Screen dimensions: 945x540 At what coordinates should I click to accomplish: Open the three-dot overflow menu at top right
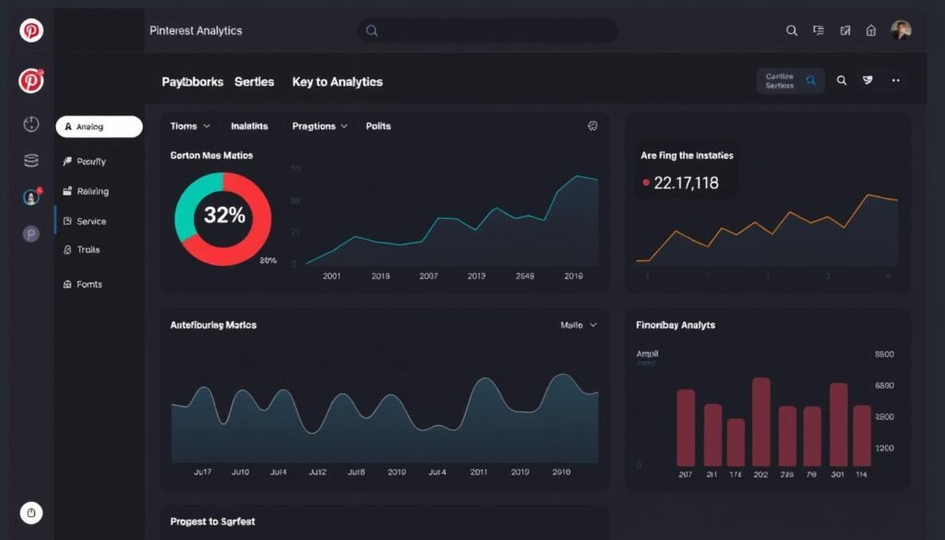tap(895, 81)
